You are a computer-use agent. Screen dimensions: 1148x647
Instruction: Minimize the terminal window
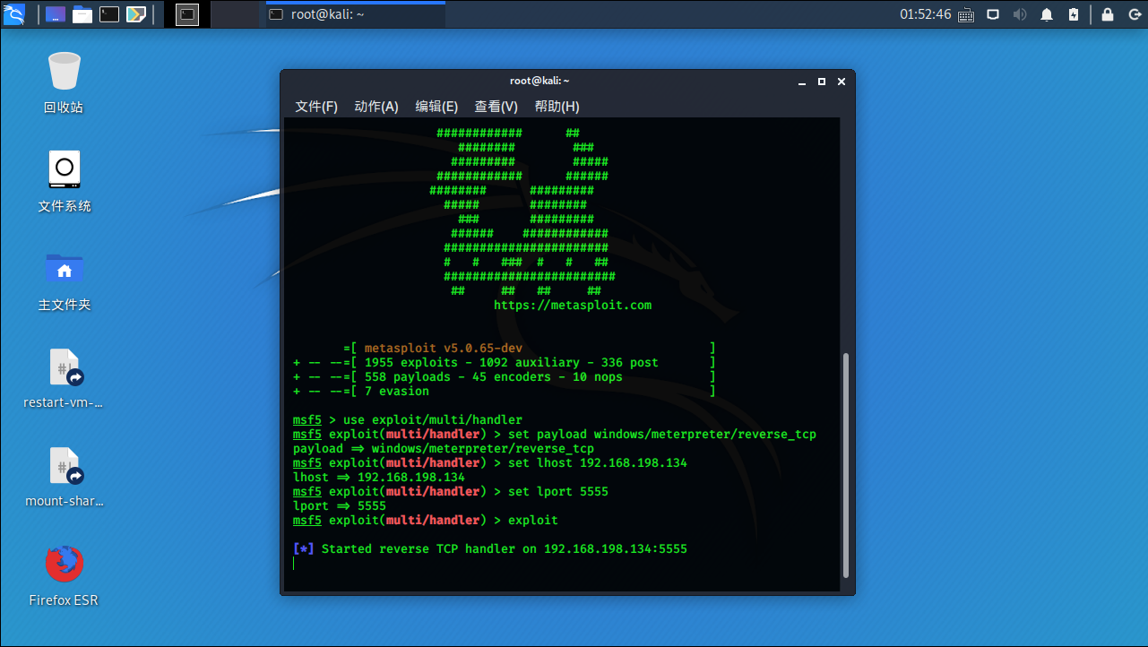(804, 82)
